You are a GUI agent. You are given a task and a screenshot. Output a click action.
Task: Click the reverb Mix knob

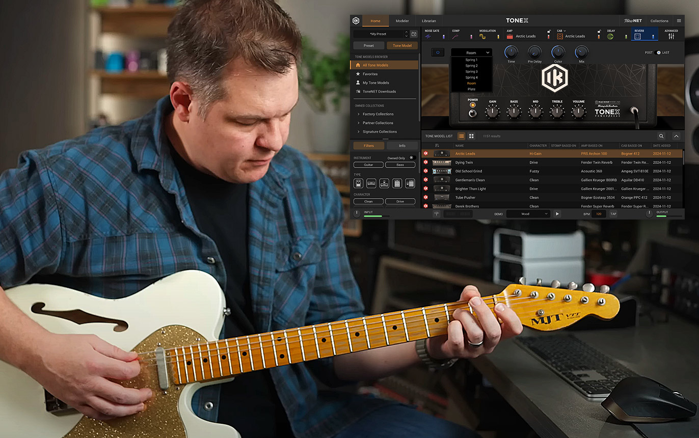581,52
